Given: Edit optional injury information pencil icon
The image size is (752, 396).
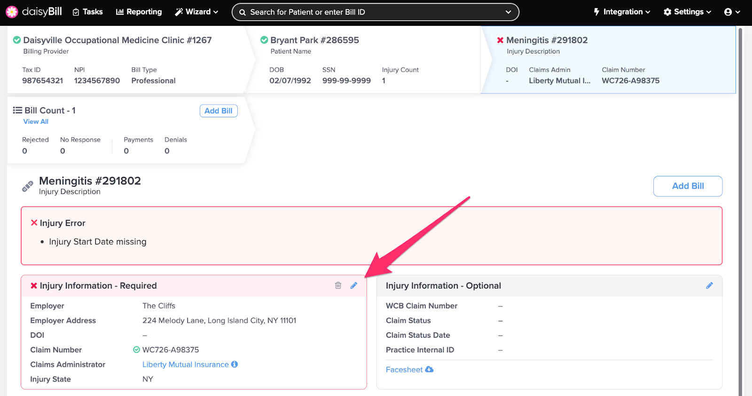Looking at the screenshot, I should click(x=709, y=285).
